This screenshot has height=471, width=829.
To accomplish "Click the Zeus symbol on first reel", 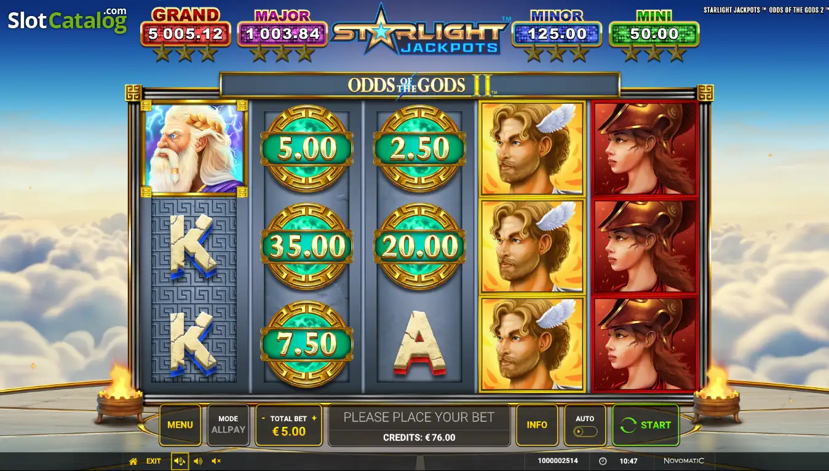I will pos(195,148).
